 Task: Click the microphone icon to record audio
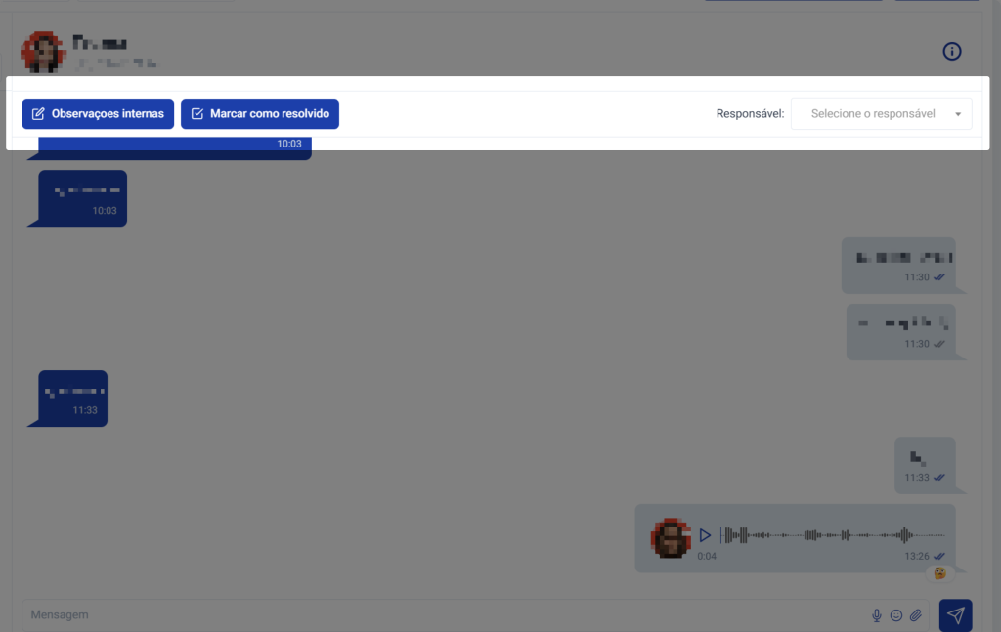877,615
